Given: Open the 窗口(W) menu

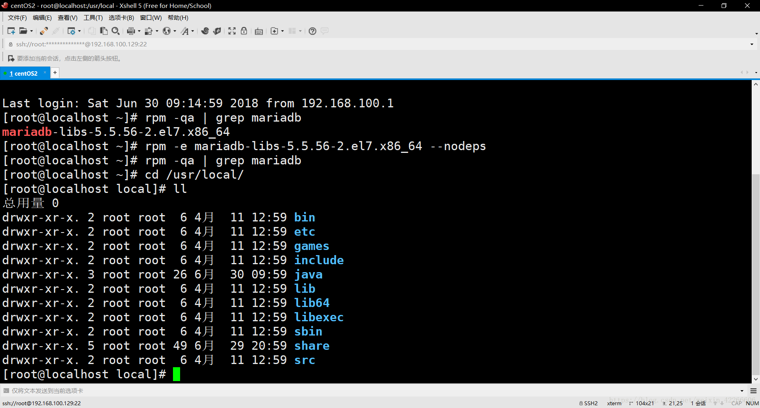Looking at the screenshot, I should point(151,18).
